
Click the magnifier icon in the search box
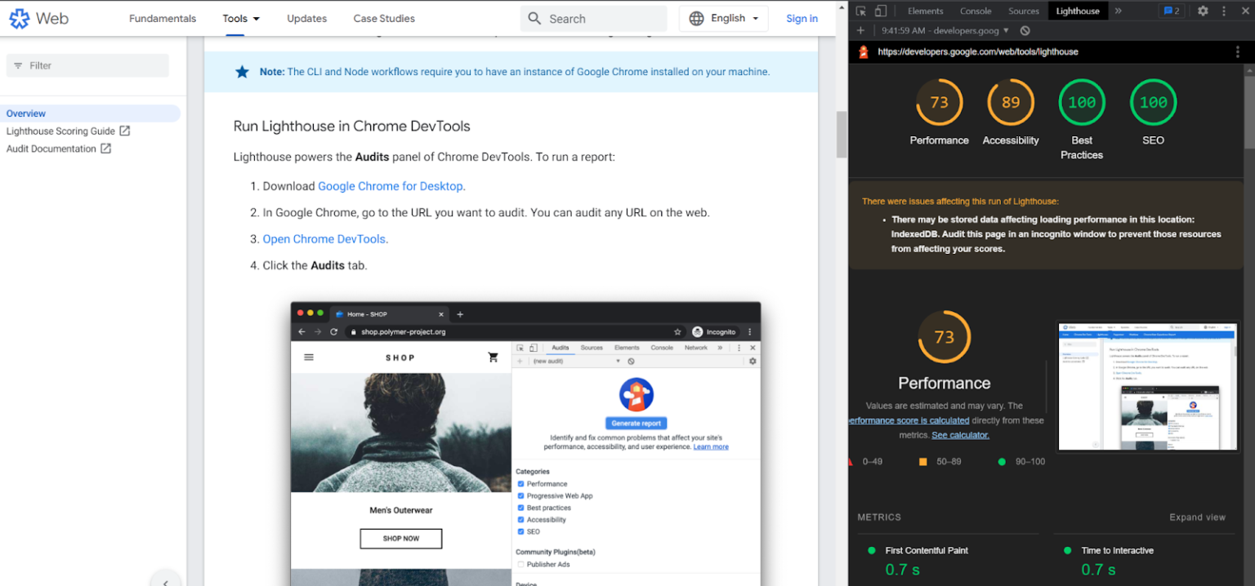534,18
